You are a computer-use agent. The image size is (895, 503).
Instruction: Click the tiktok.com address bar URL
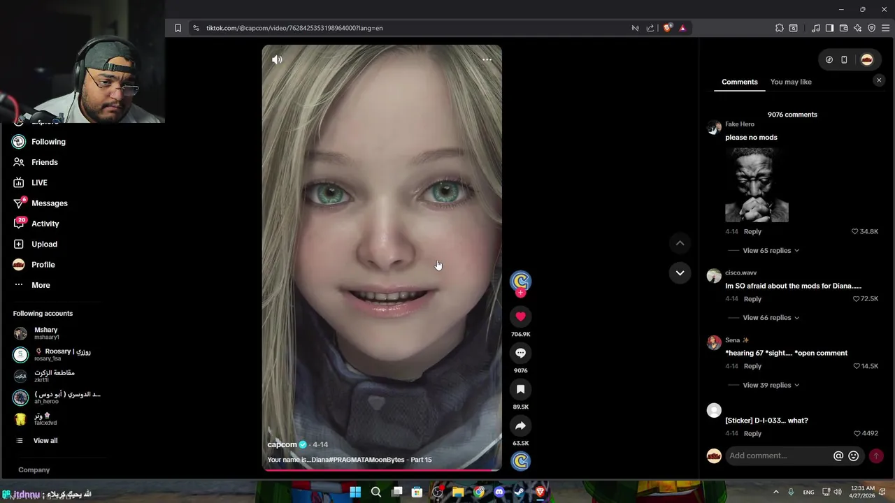294,28
